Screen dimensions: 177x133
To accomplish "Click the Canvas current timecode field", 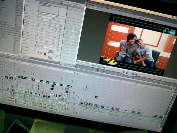I will 95,8.
